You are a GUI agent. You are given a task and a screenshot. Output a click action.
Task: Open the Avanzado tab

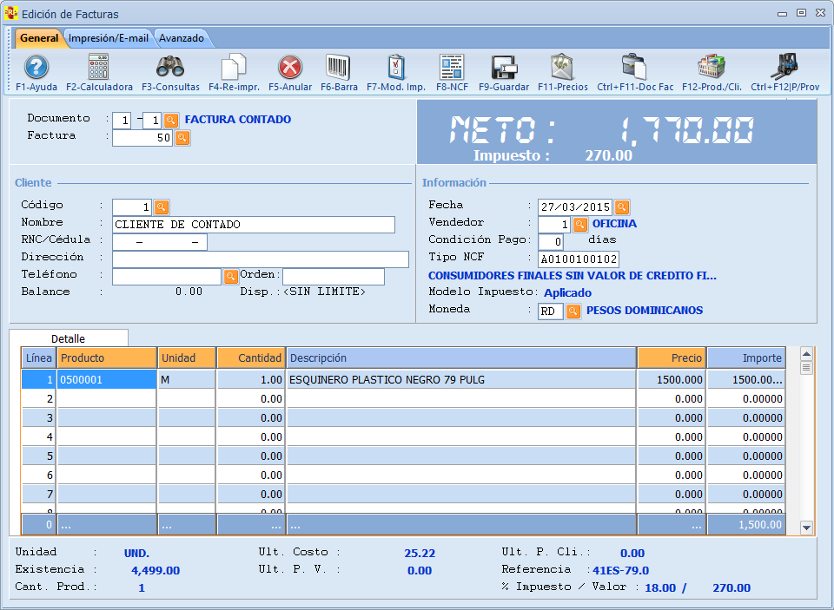point(182,38)
